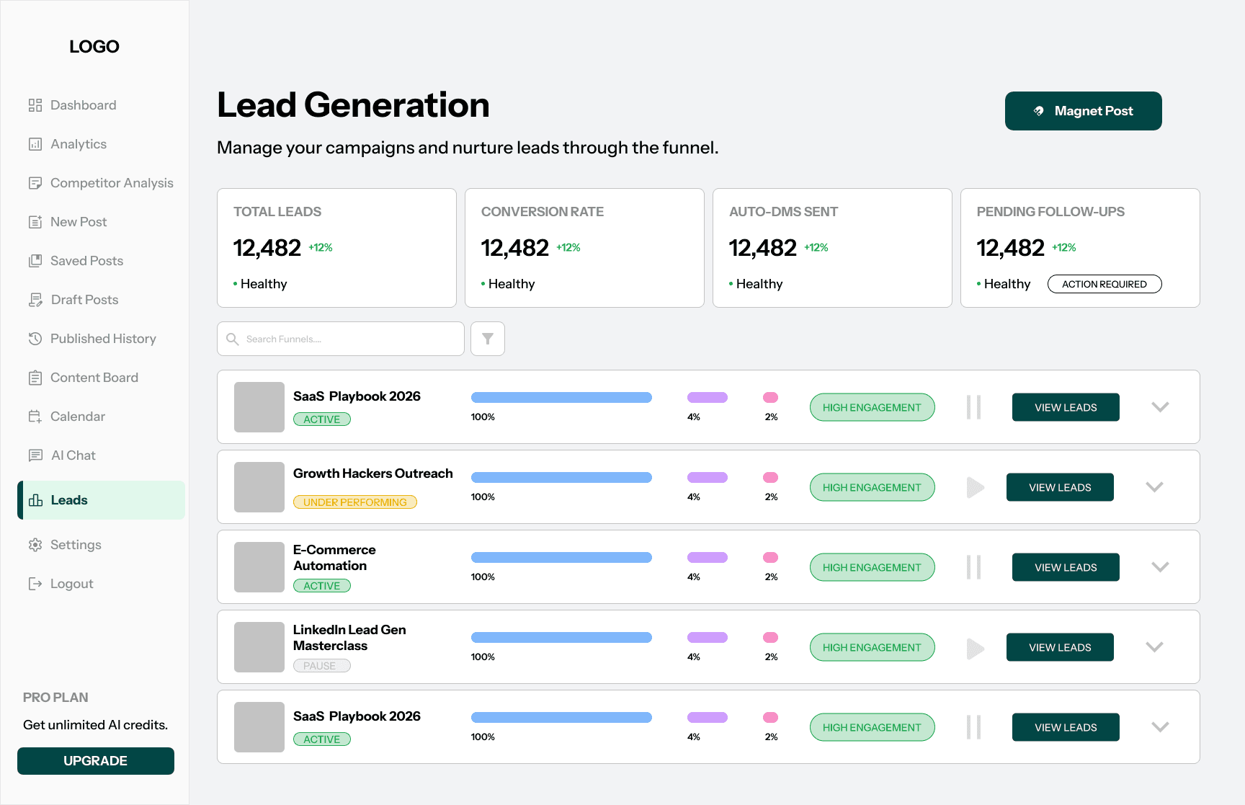Click the UNDER PERFORMING status badge
1245x805 pixels.
(x=355, y=502)
